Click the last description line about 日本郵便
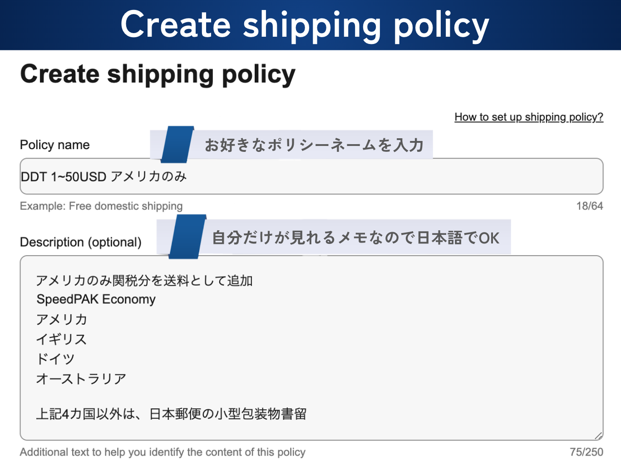The image size is (621, 476). [x=171, y=414]
